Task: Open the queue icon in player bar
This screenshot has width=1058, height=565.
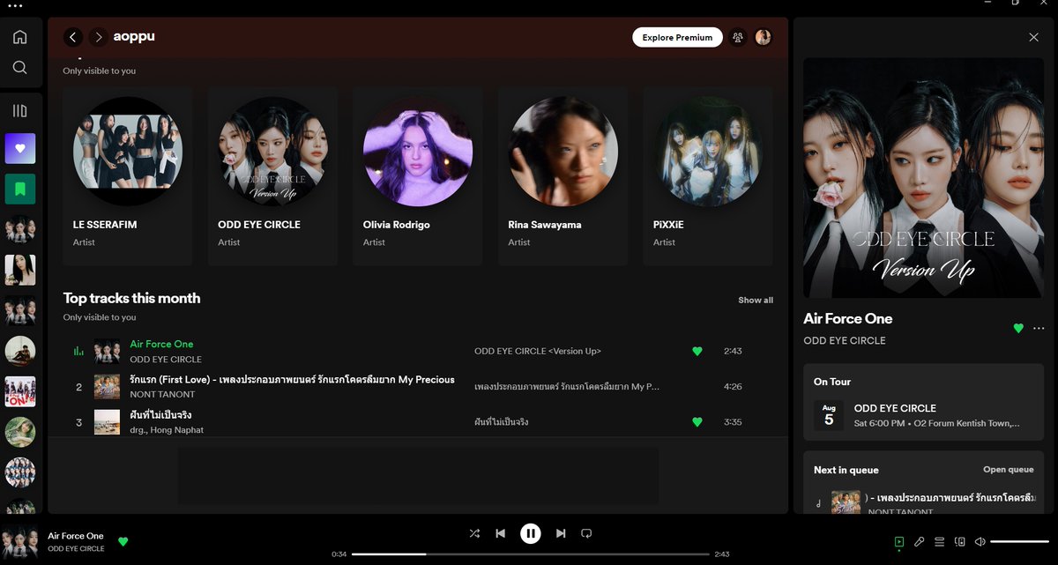Action: (x=940, y=541)
